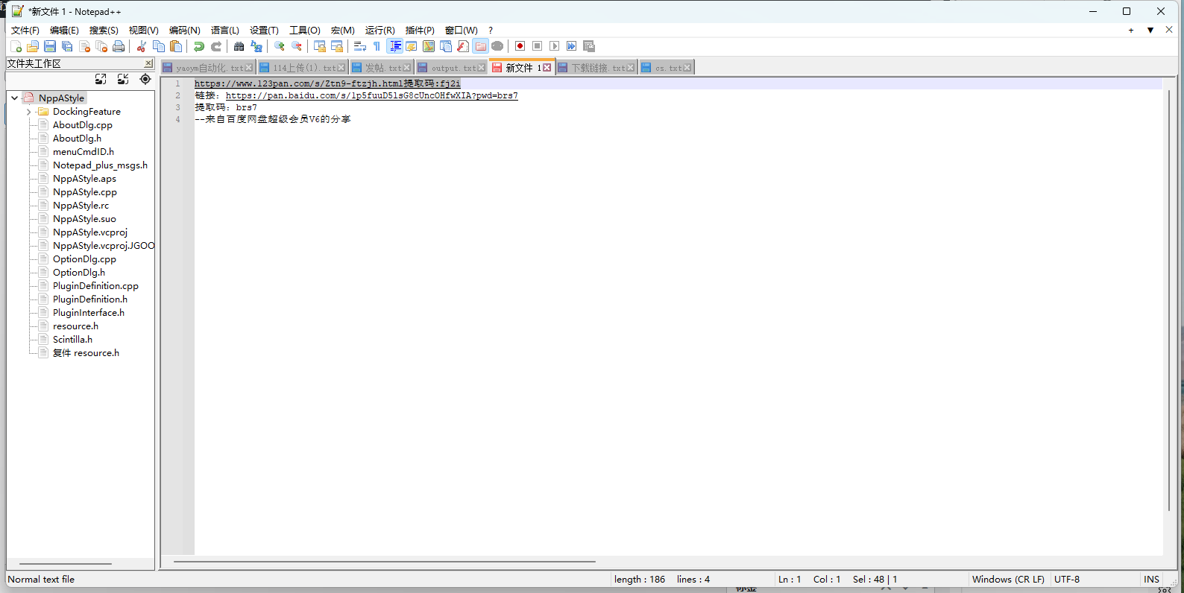The width and height of the screenshot is (1184, 593).
Task: Toggle word wrap icon
Action: (x=359, y=46)
